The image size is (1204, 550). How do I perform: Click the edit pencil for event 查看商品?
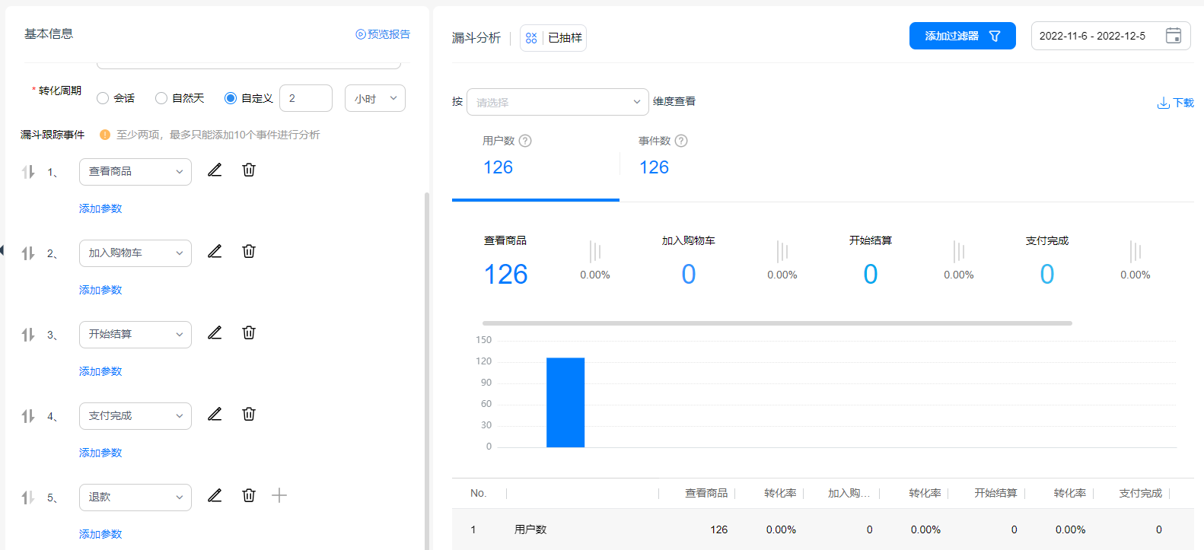(215, 170)
